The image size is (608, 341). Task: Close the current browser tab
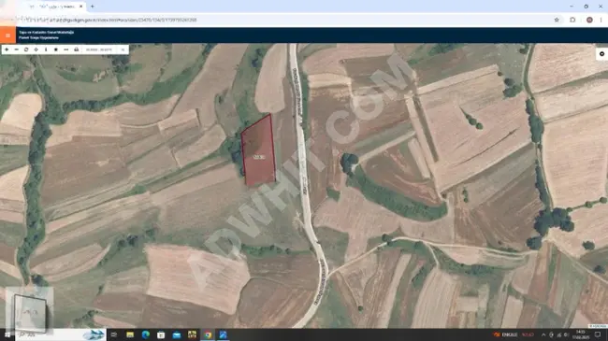[x=81, y=7]
